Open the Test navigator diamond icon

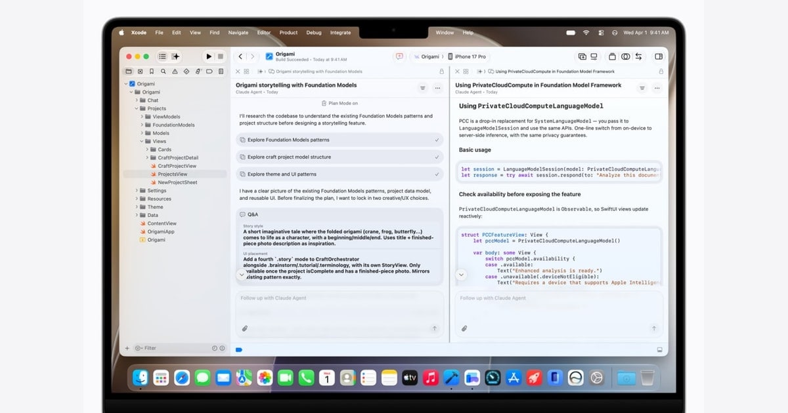[186, 71]
